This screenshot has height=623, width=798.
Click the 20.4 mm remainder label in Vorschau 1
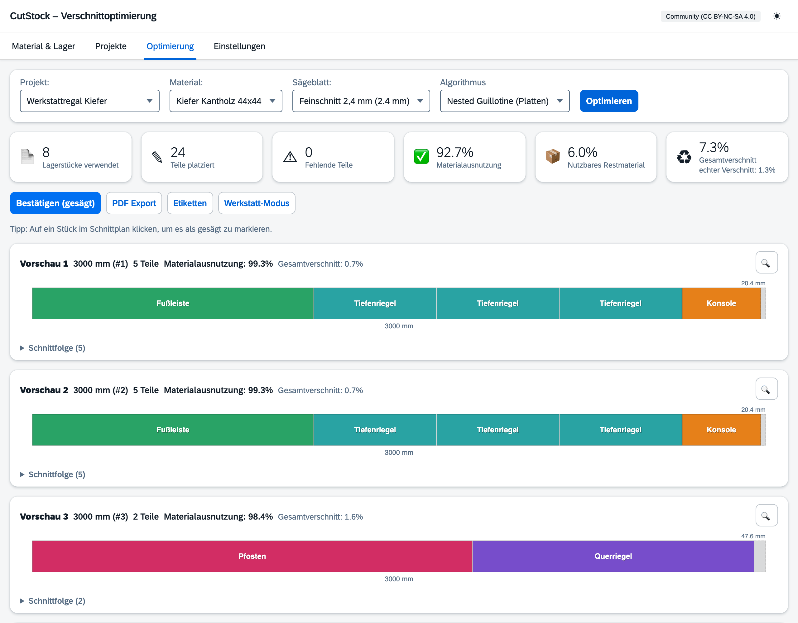pos(753,283)
